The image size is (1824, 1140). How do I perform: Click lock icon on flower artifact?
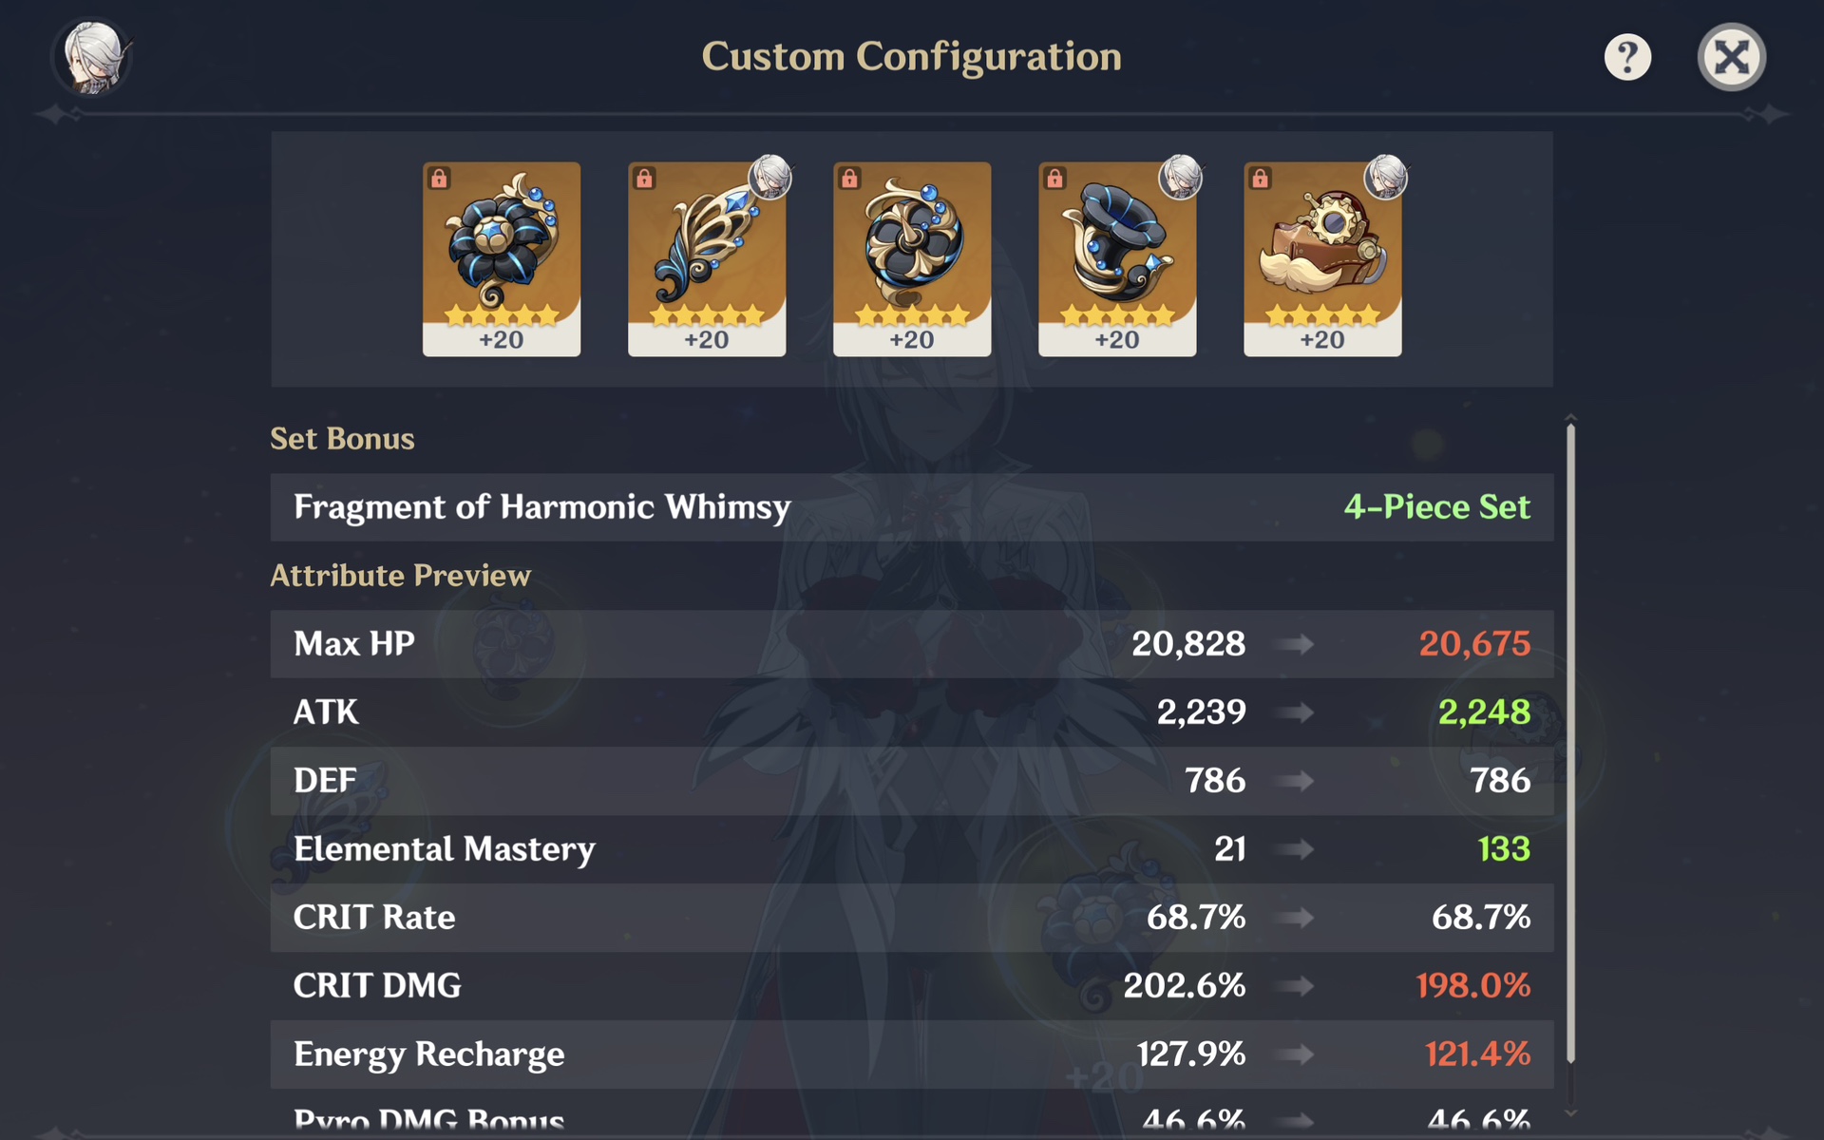(439, 179)
